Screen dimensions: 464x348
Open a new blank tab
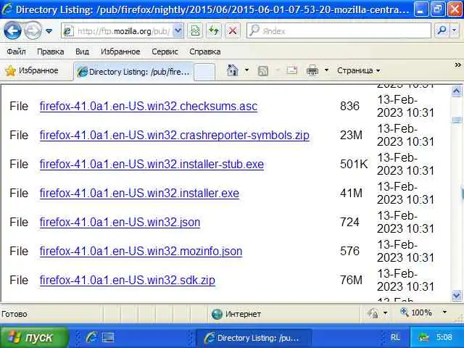click(x=204, y=72)
